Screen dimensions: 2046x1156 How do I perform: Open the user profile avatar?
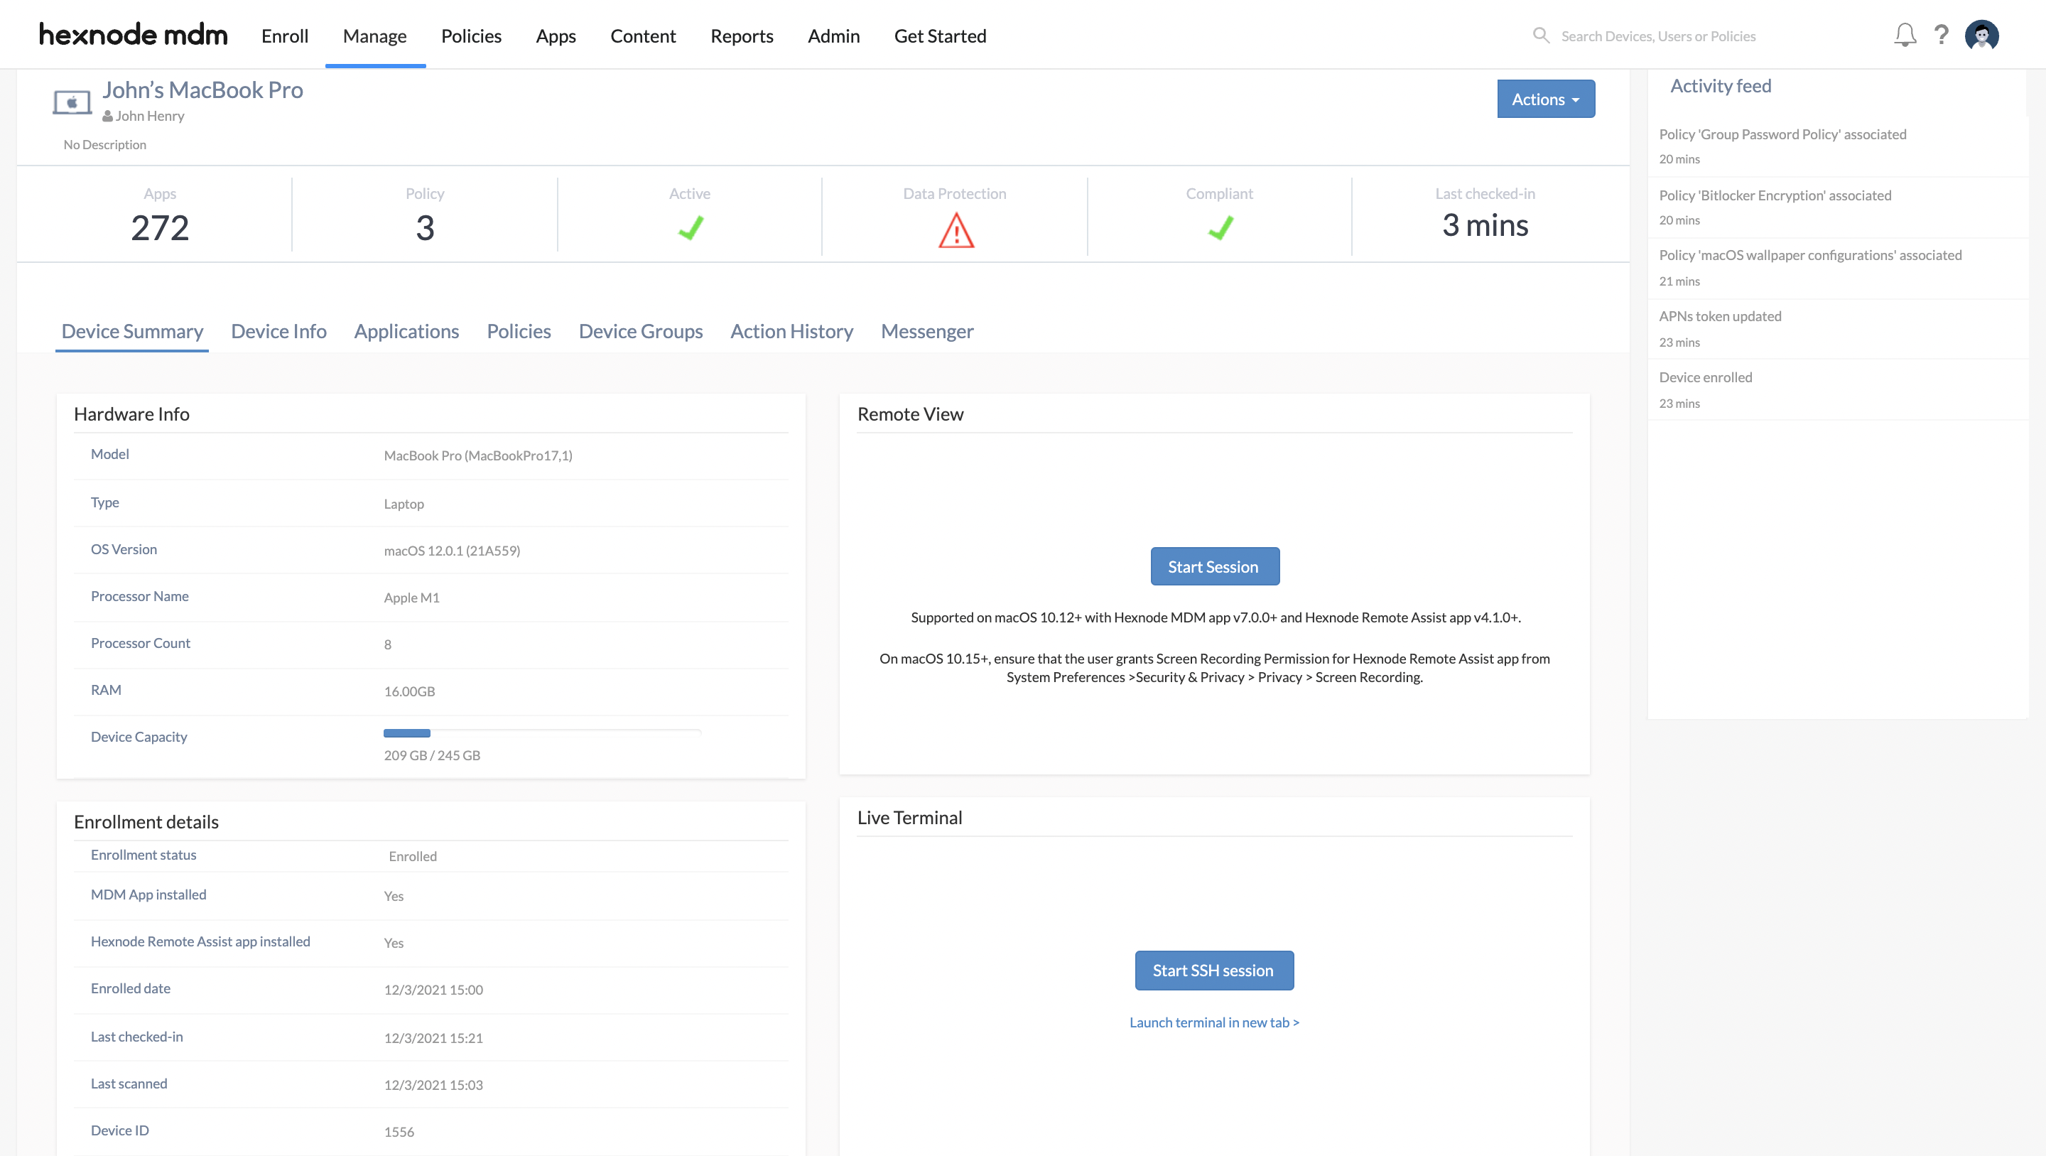(1981, 35)
